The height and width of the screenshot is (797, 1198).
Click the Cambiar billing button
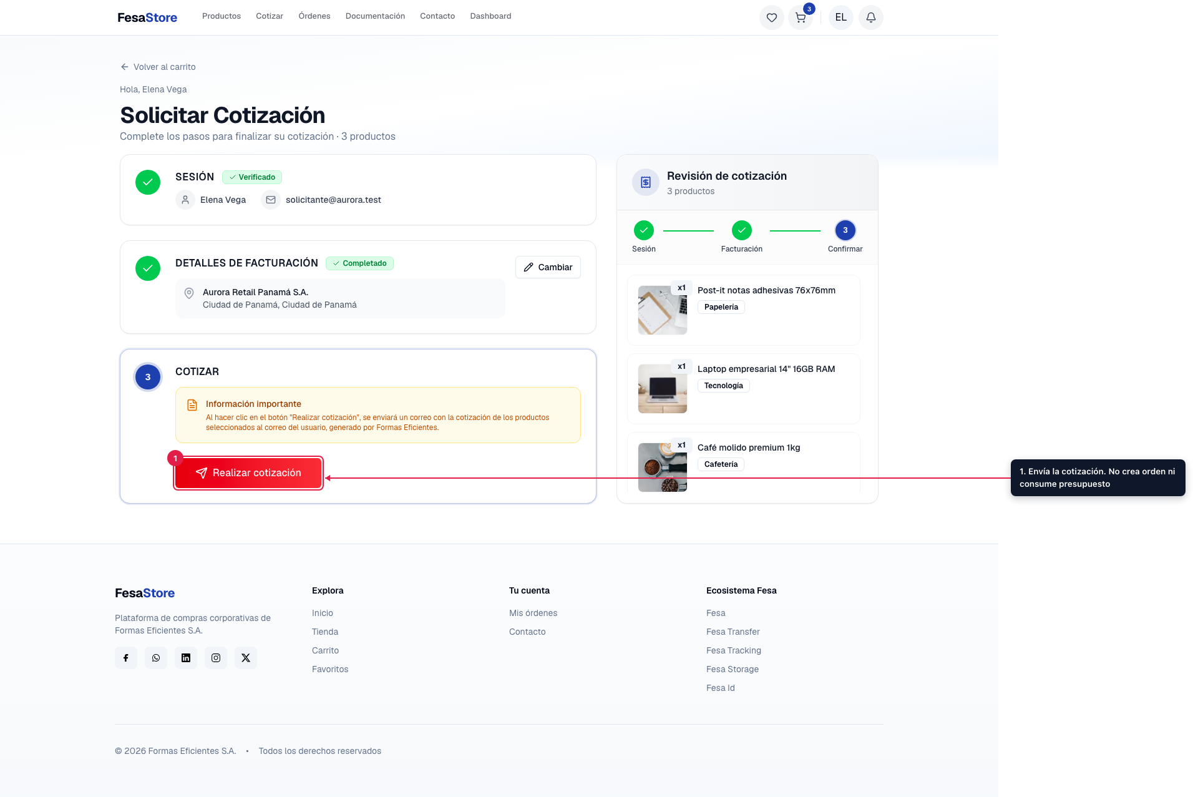click(548, 267)
